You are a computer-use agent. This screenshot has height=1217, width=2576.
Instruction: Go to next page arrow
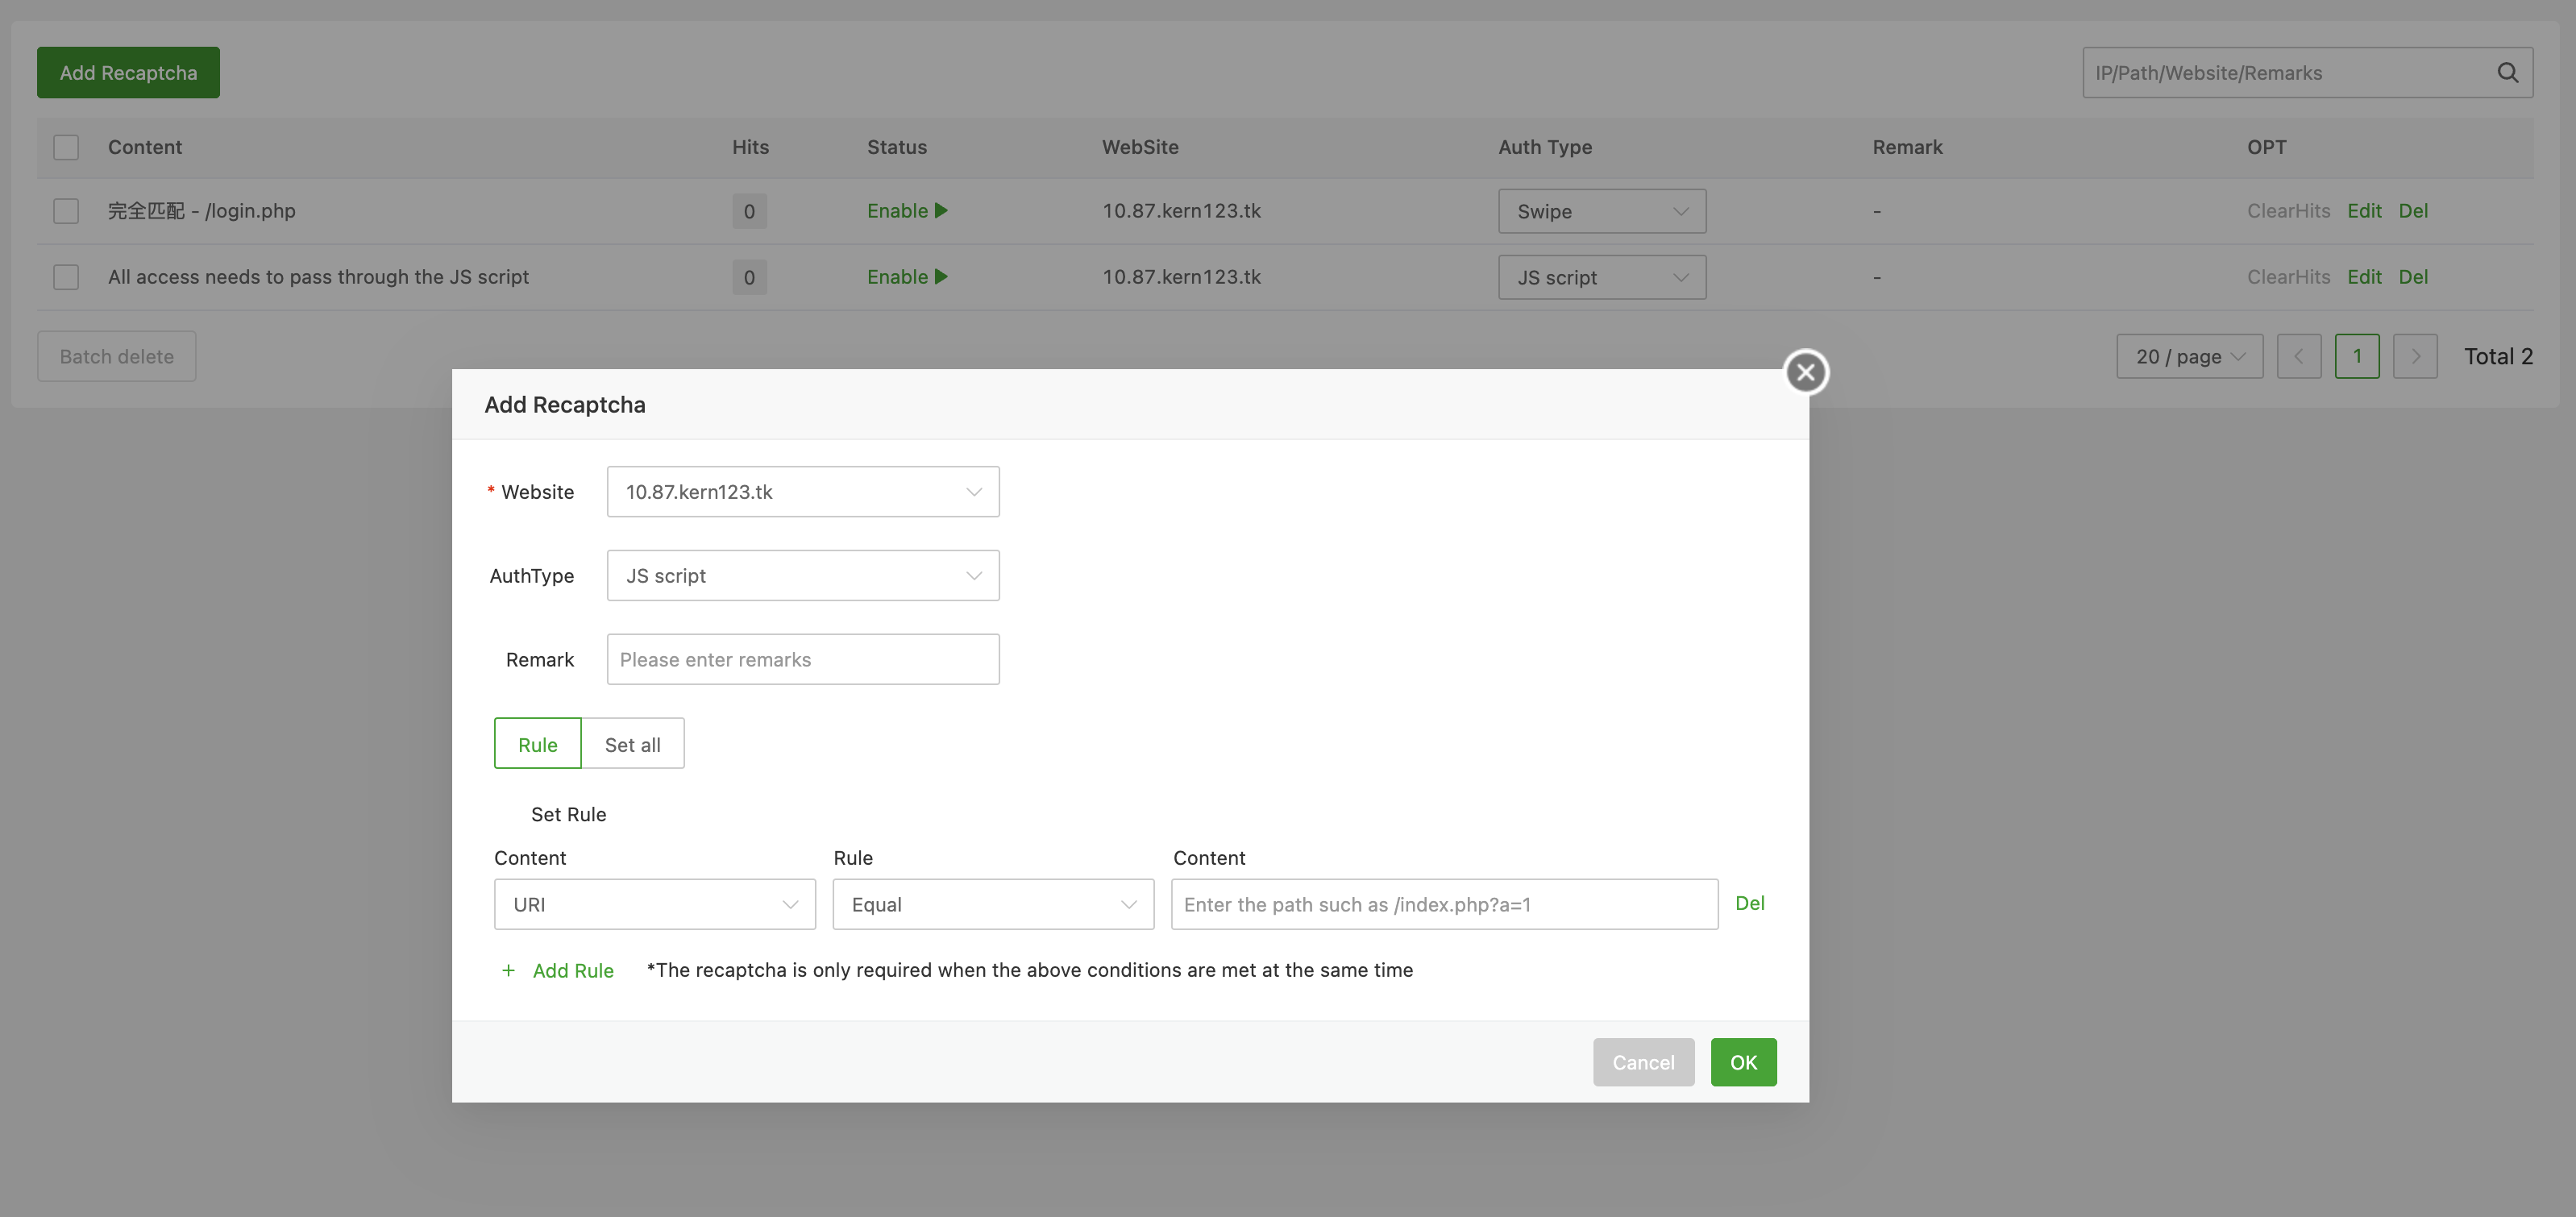pos(2414,357)
